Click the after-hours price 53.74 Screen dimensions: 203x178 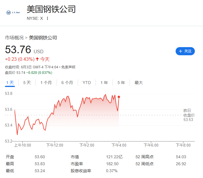[21, 73]
